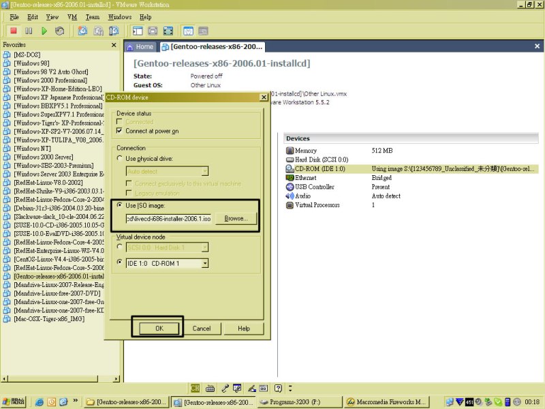Select the IDE virtual device node radio button

coord(119,262)
